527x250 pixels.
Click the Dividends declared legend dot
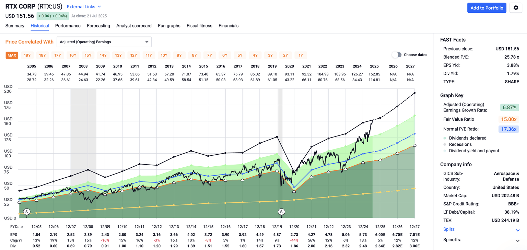click(x=445, y=138)
